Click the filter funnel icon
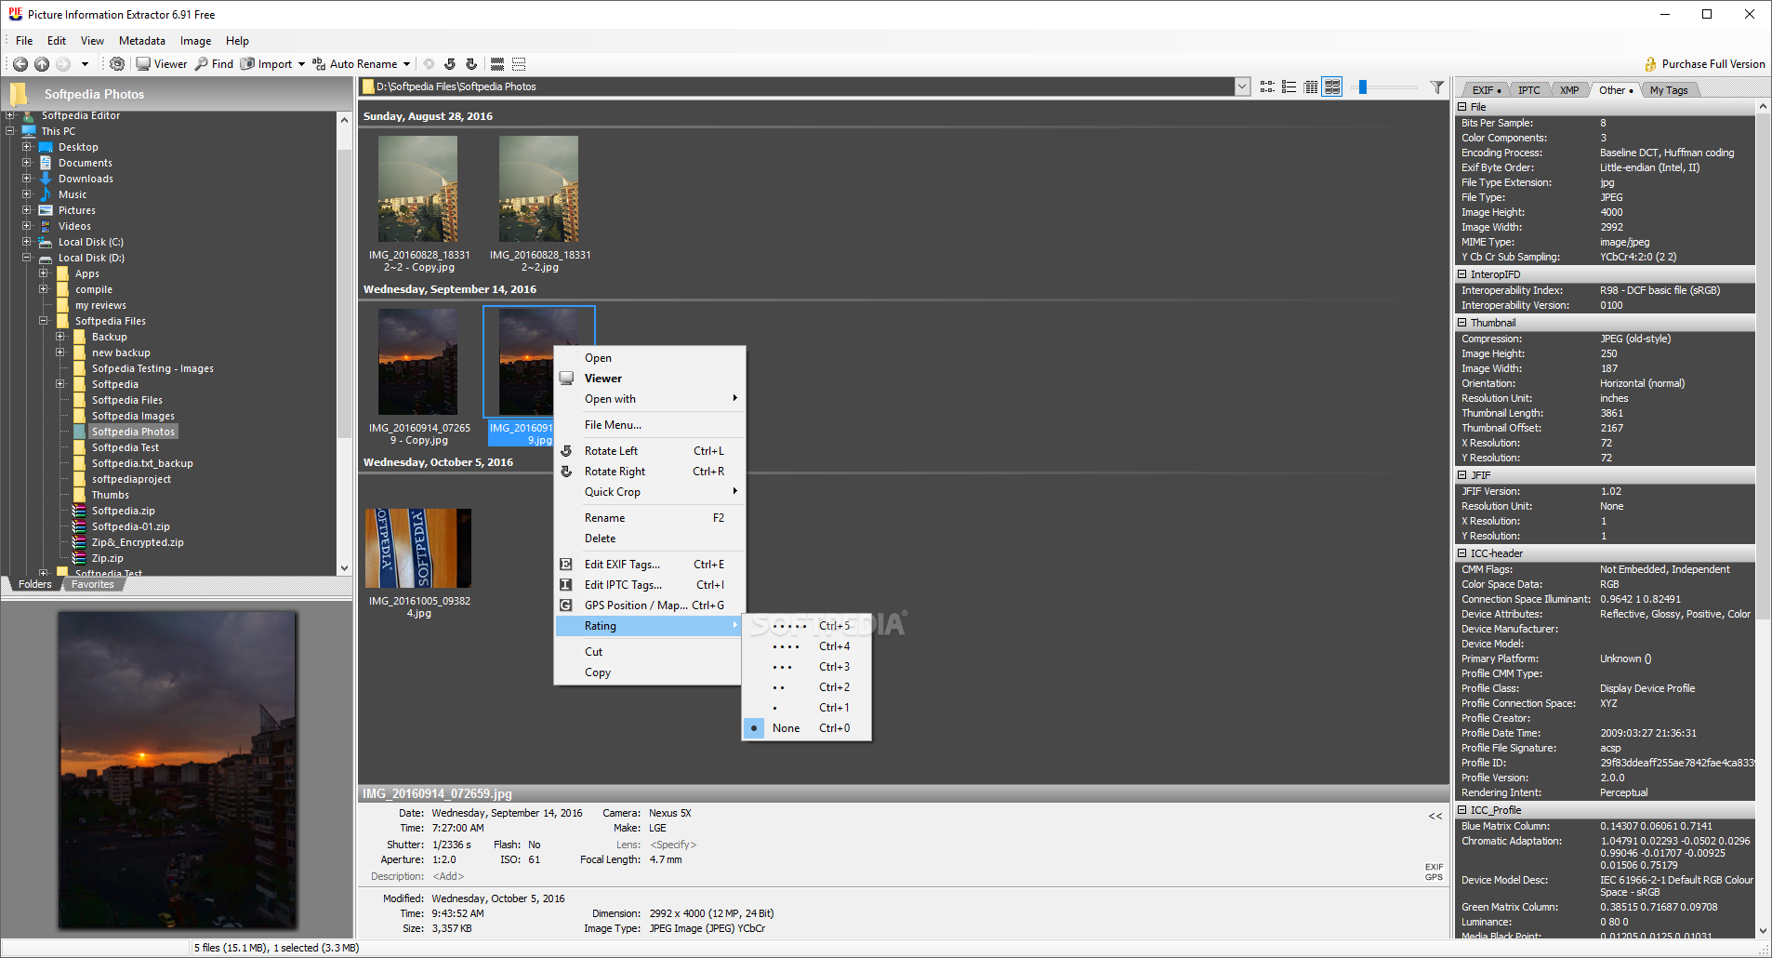 click(x=1437, y=87)
